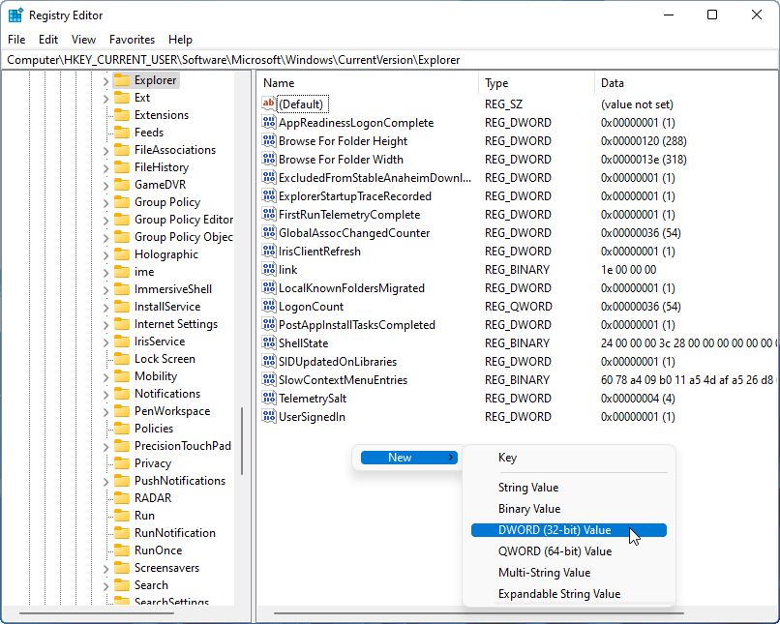Click the FirstRunTelemetryComplete value icon
Image resolution: width=780 pixels, height=624 pixels.
click(269, 215)
